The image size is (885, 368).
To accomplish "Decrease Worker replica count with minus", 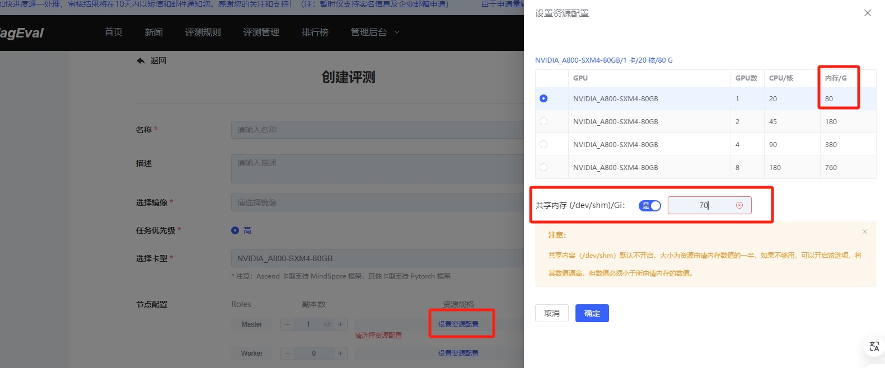I will 287,353.
